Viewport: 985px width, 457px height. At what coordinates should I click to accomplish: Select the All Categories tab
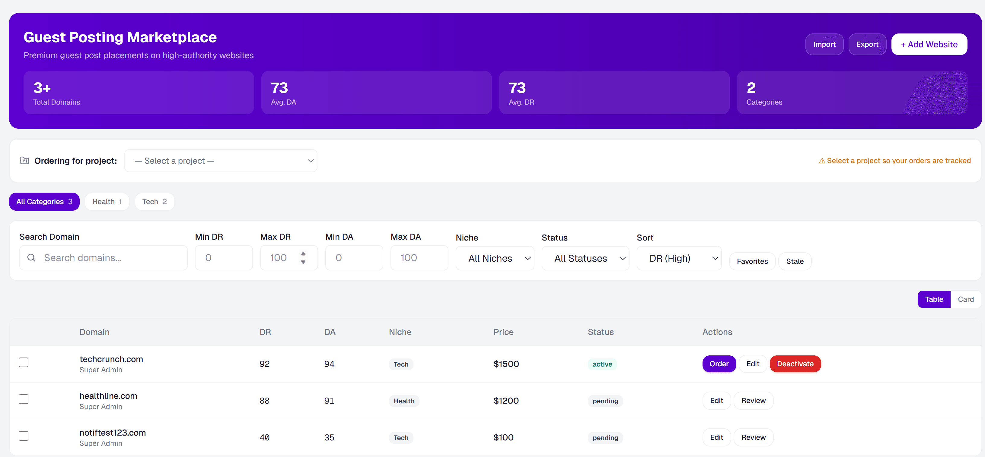(x=44, y=202)
